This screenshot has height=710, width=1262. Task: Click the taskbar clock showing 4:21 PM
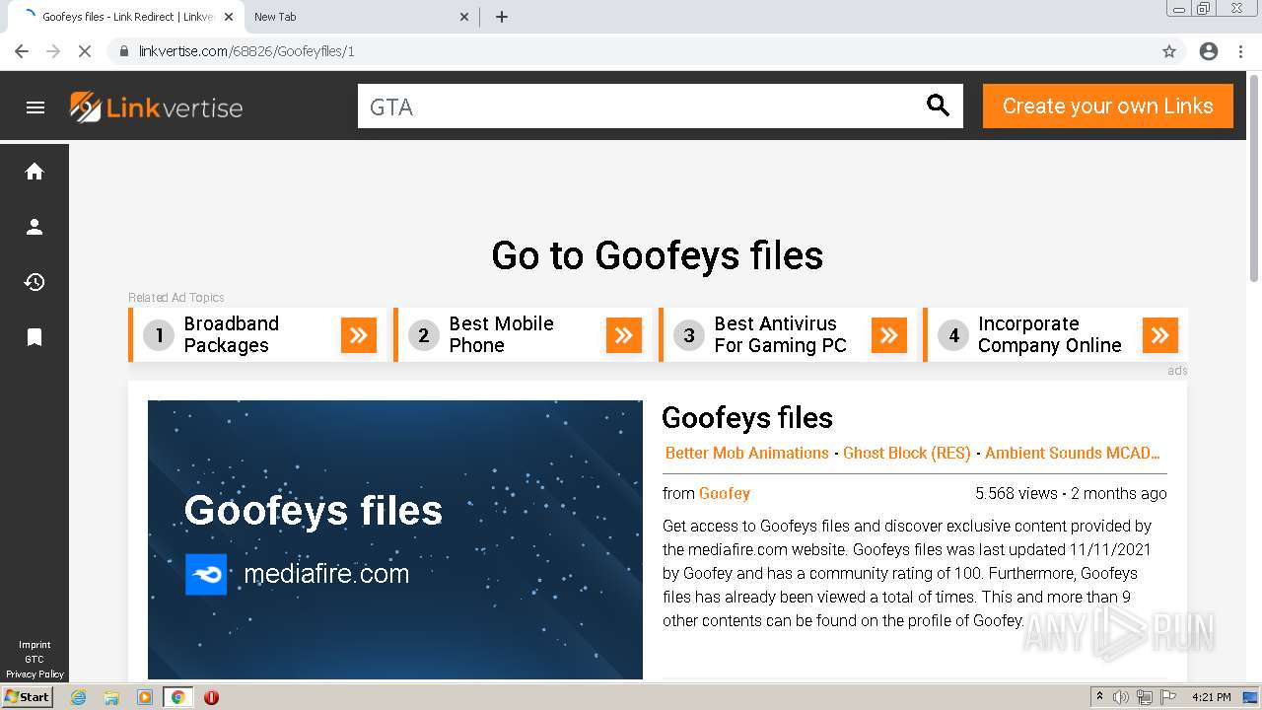[x=1212, y=697]
